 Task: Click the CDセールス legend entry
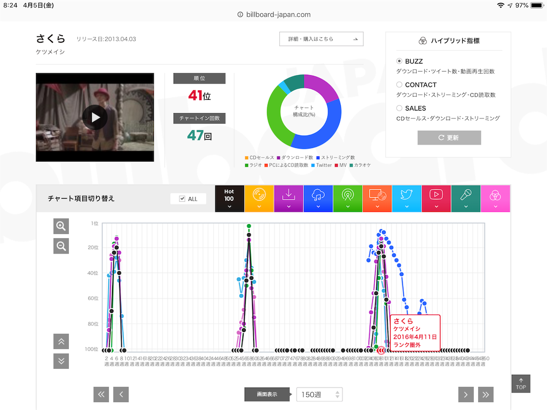(260, 157)
